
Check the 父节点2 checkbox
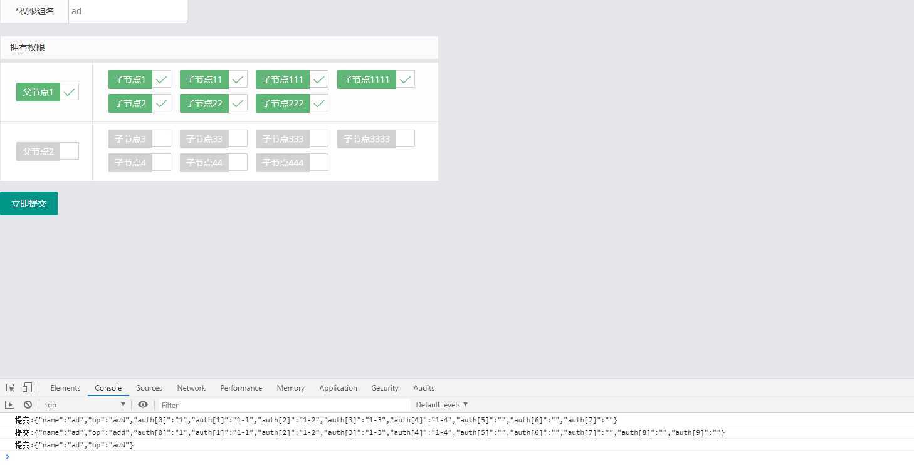tap(48, 151)
